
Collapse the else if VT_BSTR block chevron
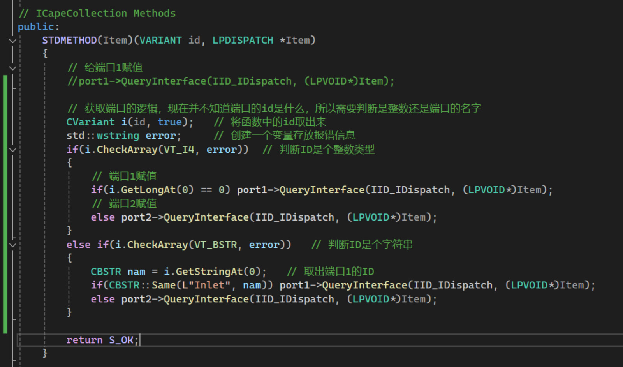[x=12, y=245]
